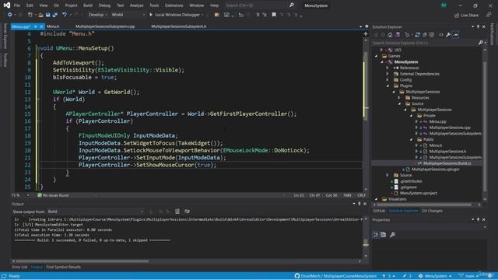The width and height of the screenshot is (498, 280).
Task: Collapse the Plugins folder
Action: tap(388, 86)
